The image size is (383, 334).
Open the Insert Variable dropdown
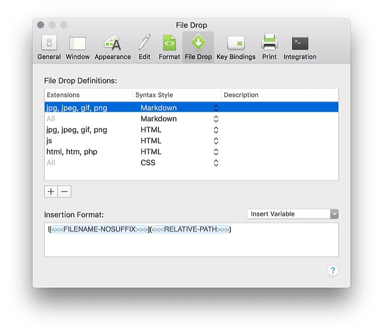pos(293,214)
